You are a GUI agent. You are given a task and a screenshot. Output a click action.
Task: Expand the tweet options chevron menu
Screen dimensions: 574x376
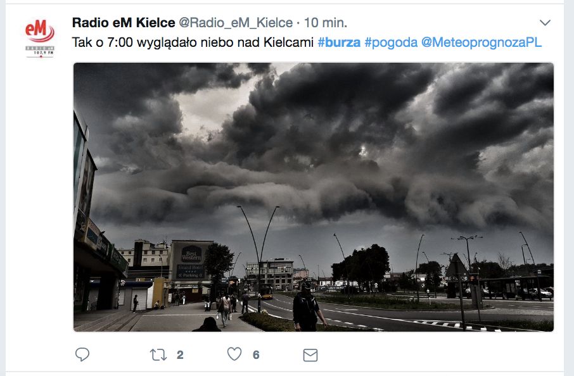click(545, 23)
